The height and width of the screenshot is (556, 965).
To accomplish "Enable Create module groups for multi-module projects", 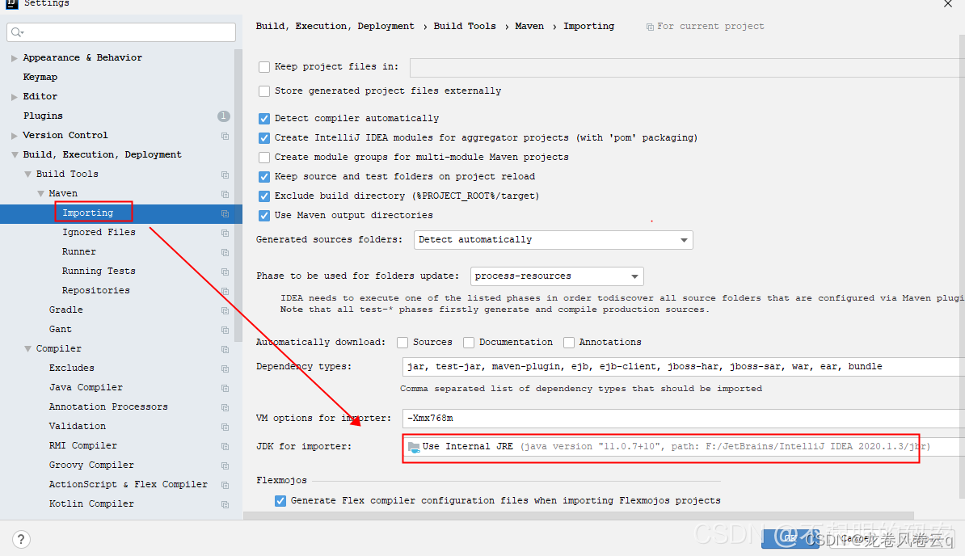I will pos(264,158).
